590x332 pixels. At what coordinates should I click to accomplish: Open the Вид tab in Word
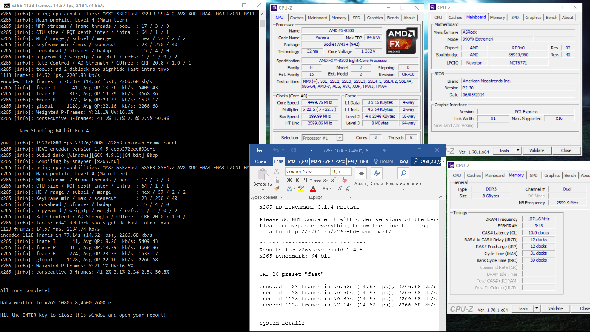[364, 161]
